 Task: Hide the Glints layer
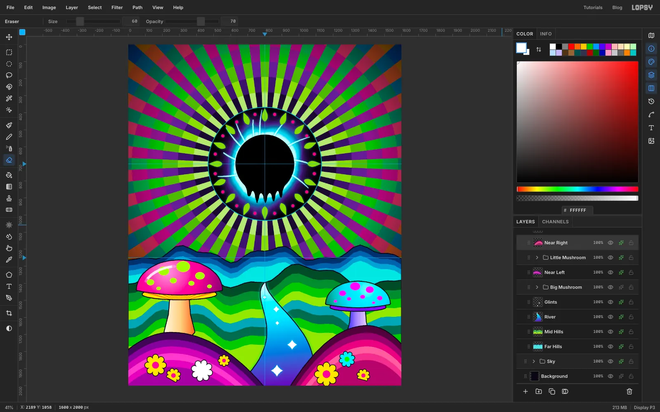pos(610,302)
